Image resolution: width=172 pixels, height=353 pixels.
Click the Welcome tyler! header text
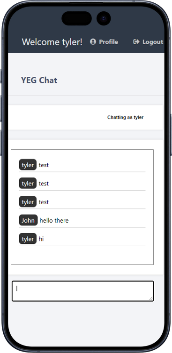pyautogui.click(x=52, y=42)
